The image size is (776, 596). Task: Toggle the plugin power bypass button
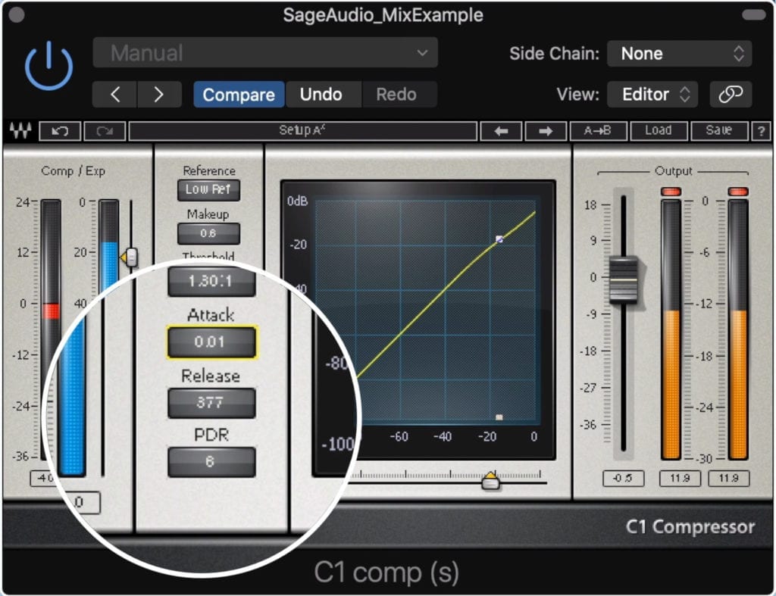48,65
